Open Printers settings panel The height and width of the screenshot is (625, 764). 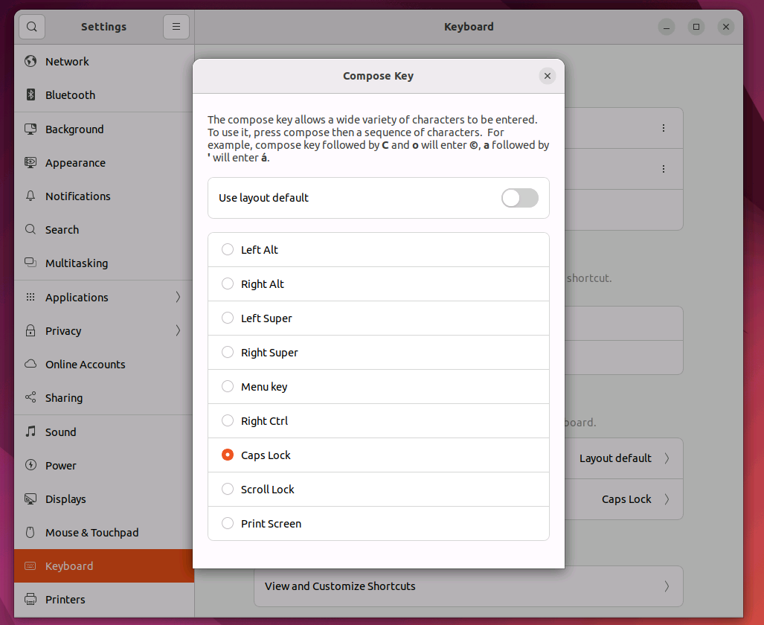pyautogui.click(x=104, y=599)
